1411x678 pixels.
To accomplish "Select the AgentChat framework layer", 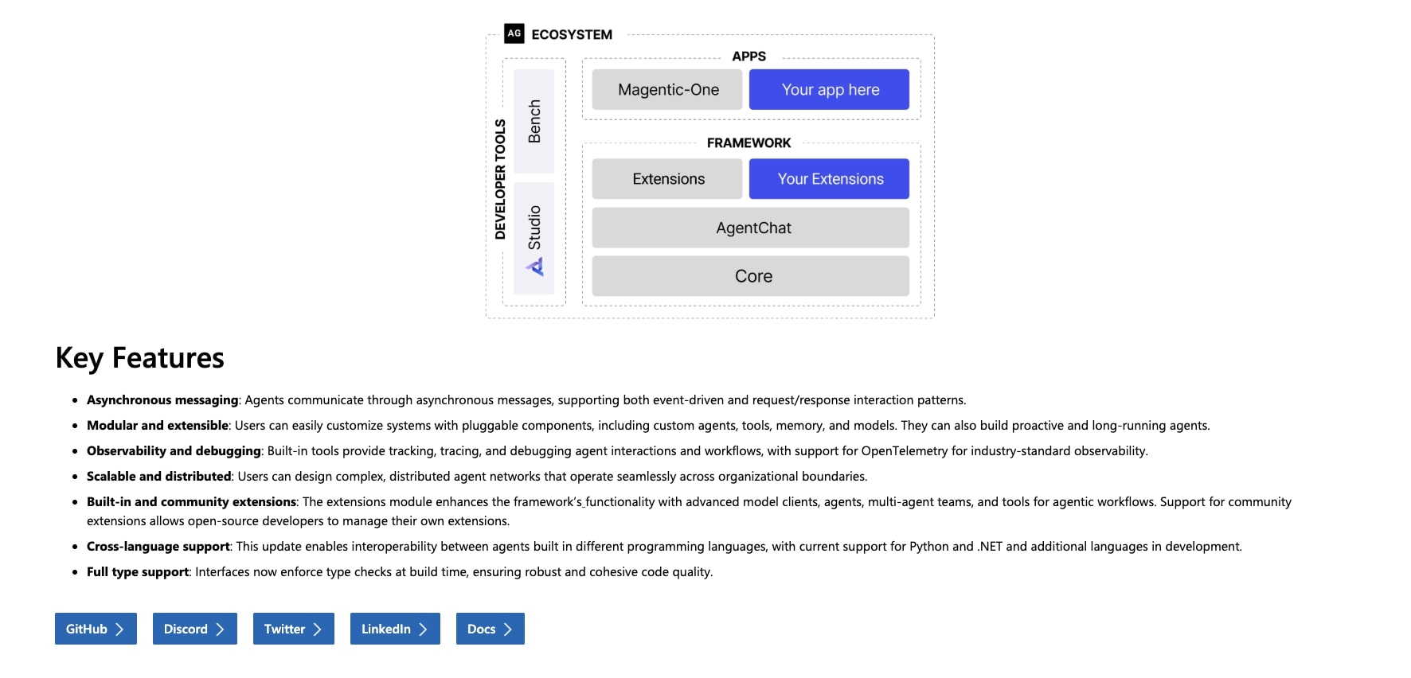I will (x=750, y=228).
